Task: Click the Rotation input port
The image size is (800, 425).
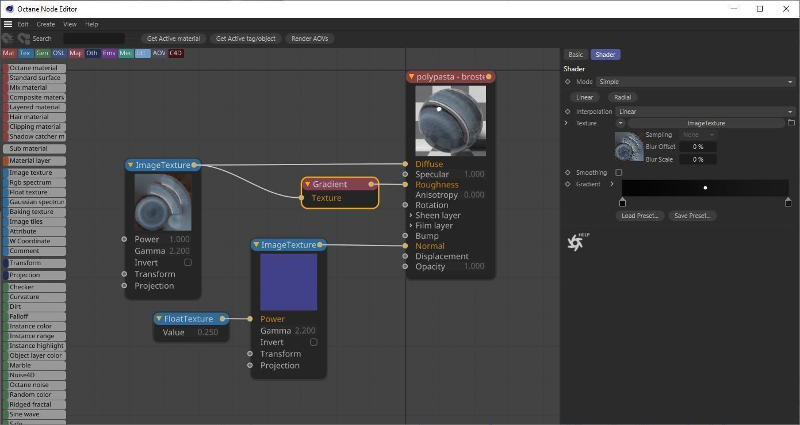Action: pos(405,205)
